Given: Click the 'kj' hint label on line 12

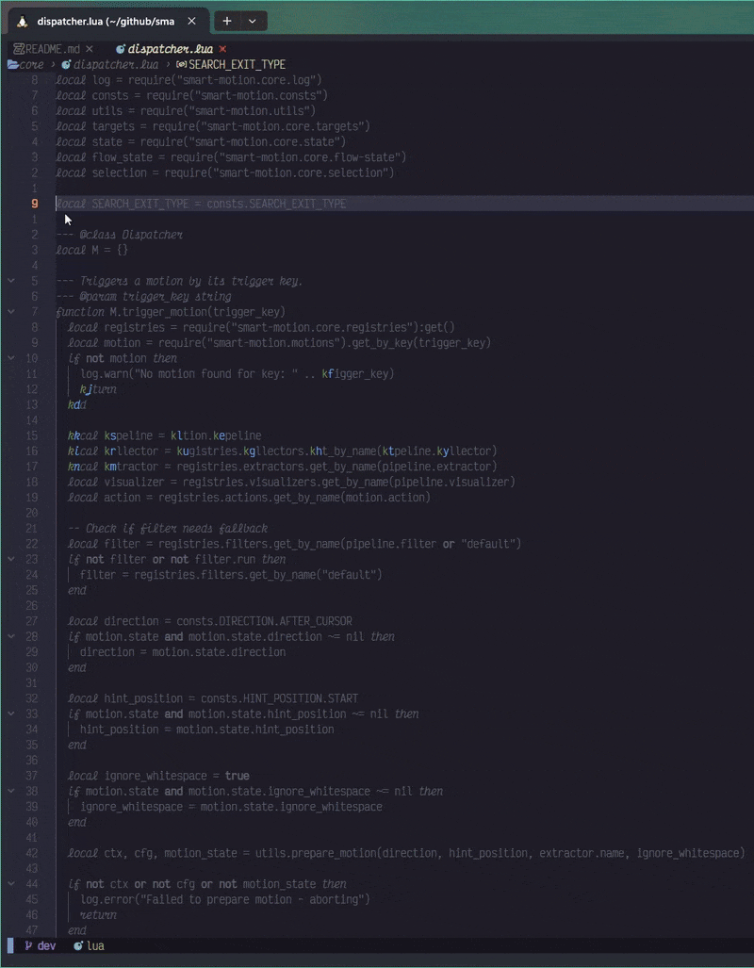Looking at the screenshot, I should point(86,389).
